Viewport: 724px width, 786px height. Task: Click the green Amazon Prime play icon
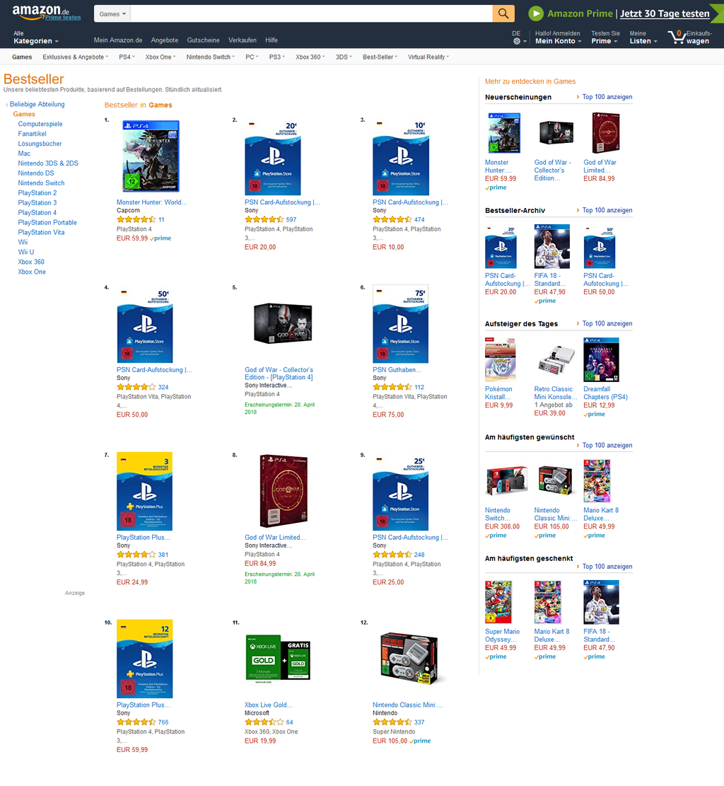(x=536, y=13)
